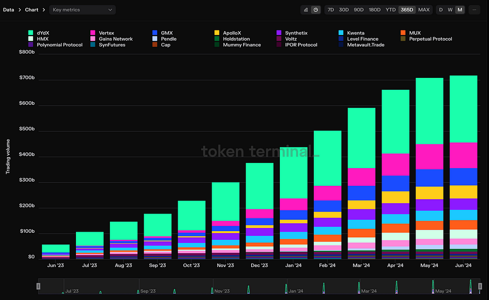Open the Key metrics dropdown
Image resolution: width=489 pixels, height=300 pixels.
(82, 10)
